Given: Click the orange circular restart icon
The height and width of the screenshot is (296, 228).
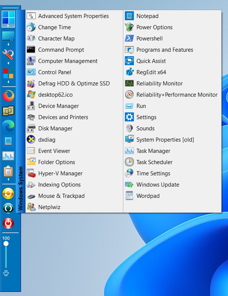Looking at the screenshot, I should coord(8,193).
